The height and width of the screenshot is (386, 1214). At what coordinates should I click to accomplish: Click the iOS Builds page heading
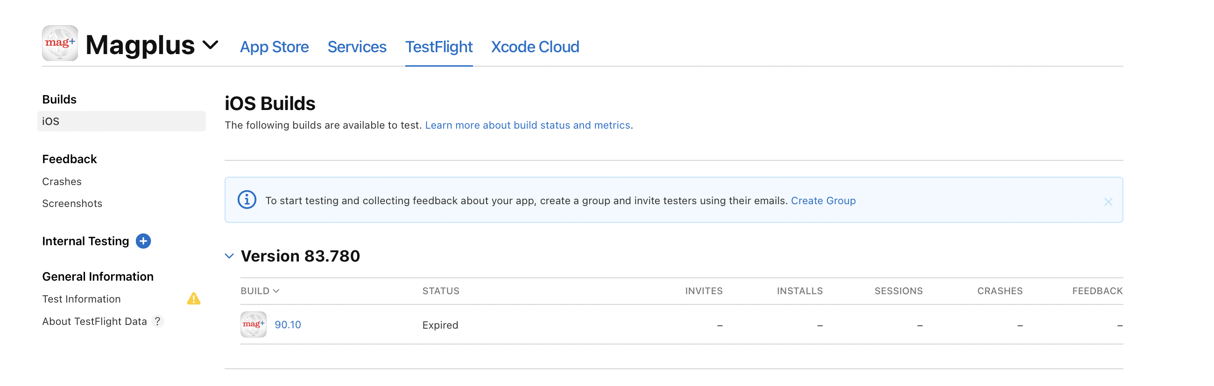pos(270,103)
